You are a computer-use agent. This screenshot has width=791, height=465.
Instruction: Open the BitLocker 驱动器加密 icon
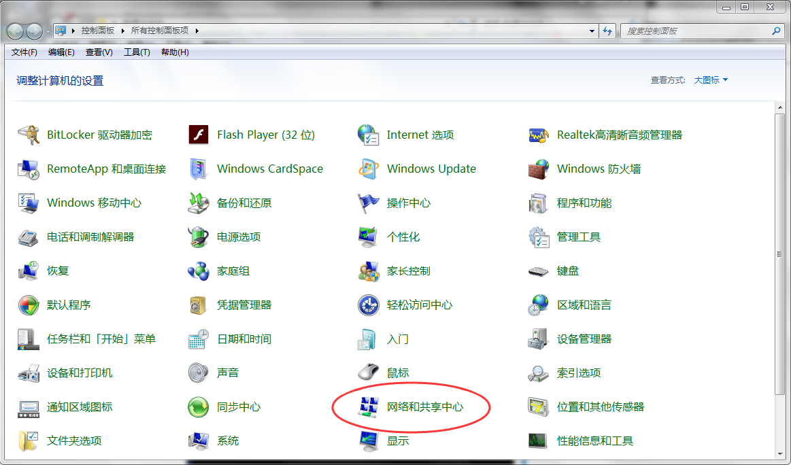pyautogui.click(x=29, y=135)
